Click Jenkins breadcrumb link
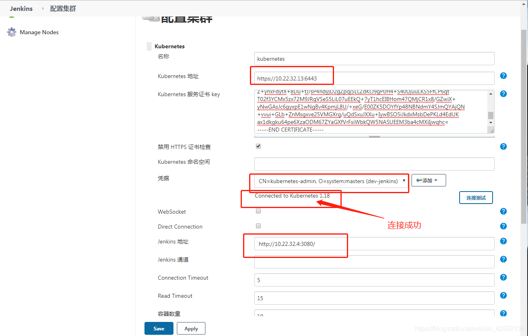Image resolution: width=528 pixels, height=336 pixels. (x=21, y=8)
